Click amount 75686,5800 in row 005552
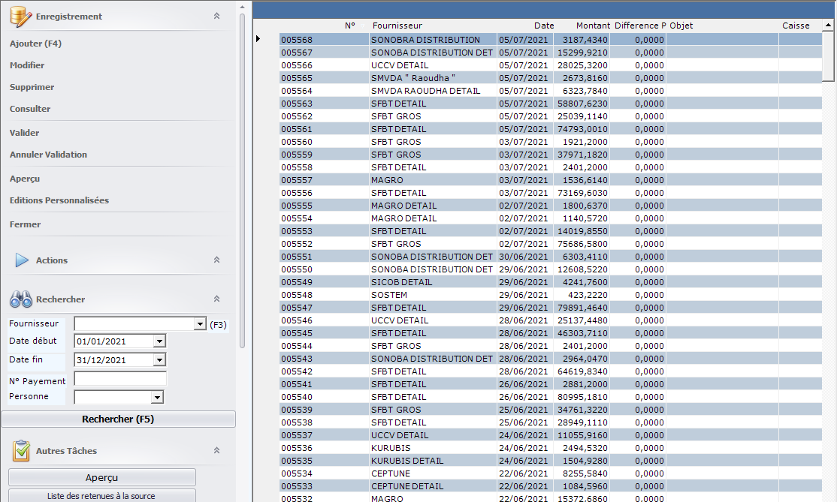The image size is (837, 502). tap(582, 244)
